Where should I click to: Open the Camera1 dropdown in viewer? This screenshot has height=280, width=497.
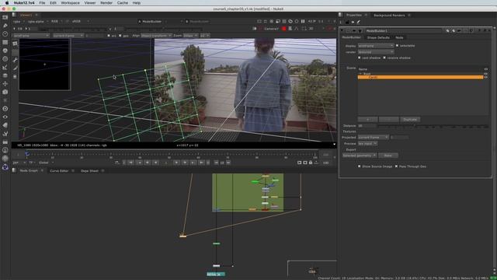(271, 29)
